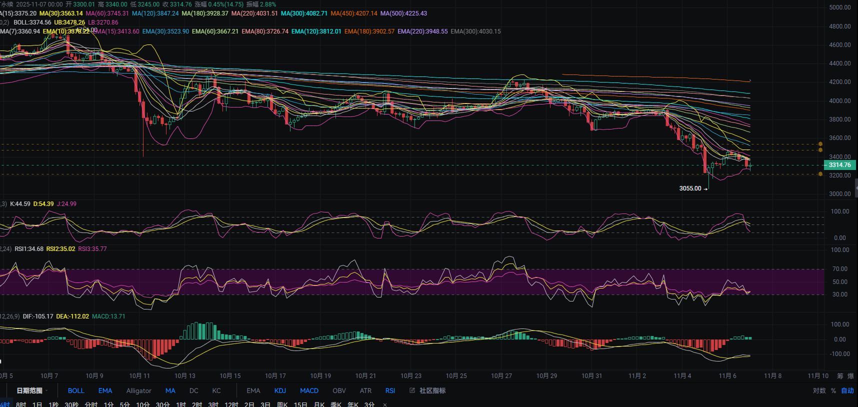Switch price axis to % percentage mode
The height and width of the screenshot is (407, 858).
tap(833, 390)
